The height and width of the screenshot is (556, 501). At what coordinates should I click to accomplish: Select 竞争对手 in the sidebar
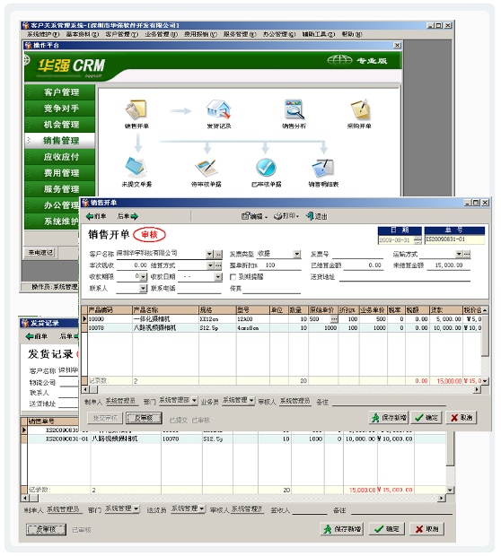[59, 109]
